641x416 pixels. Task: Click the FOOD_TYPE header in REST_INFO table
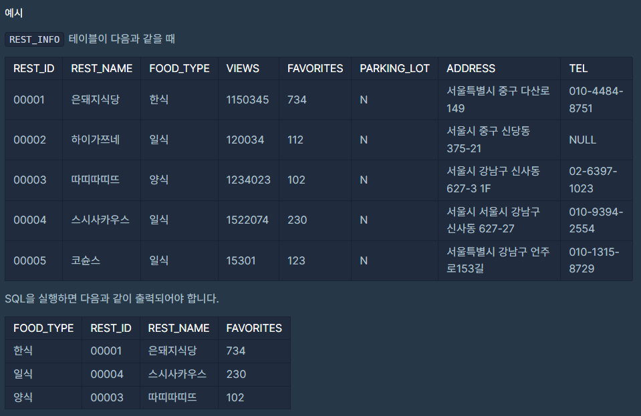(x=179, y=69)
